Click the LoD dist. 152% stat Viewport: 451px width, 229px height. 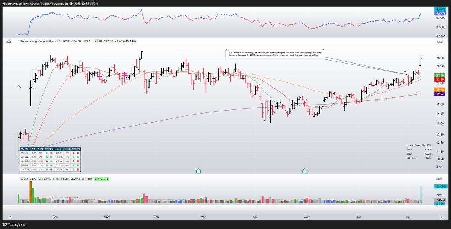coord(418,158)
